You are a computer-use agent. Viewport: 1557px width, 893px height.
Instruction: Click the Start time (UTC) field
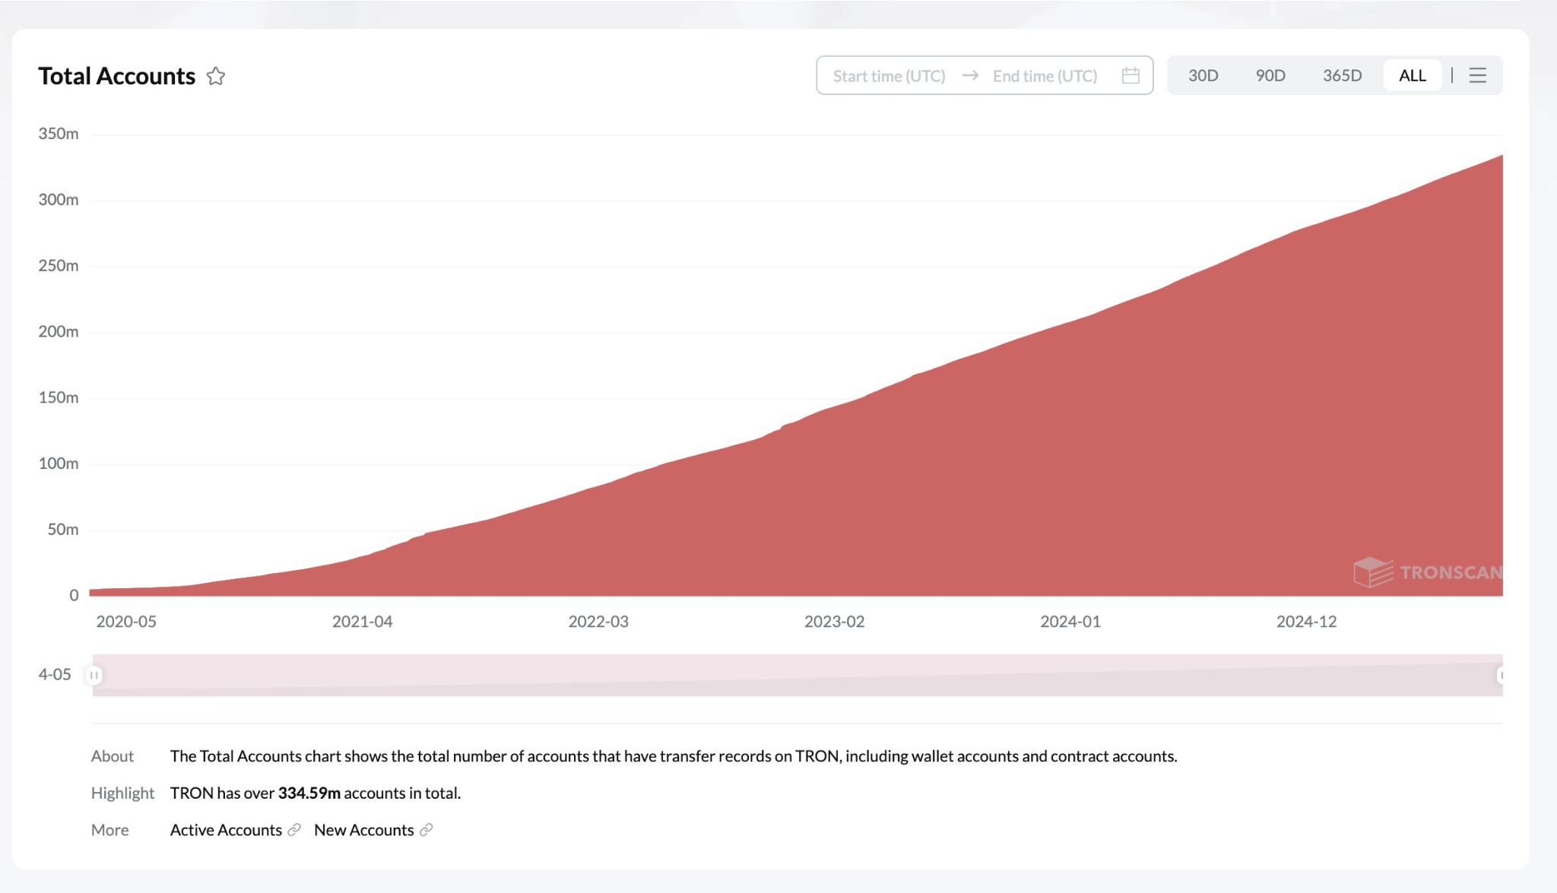889,76
